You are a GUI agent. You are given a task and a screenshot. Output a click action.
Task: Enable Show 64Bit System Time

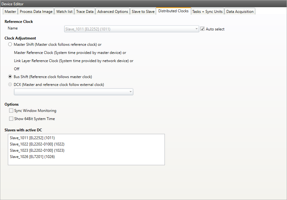tap(11, 119)
